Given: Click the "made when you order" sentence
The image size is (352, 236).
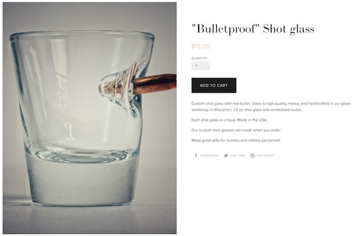Looking at the screenshot, I should [x=236, y=130].
